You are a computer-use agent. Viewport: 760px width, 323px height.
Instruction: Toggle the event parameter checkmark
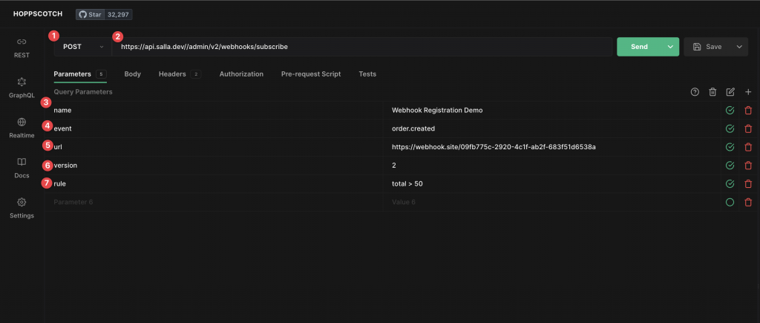[730, 129]
